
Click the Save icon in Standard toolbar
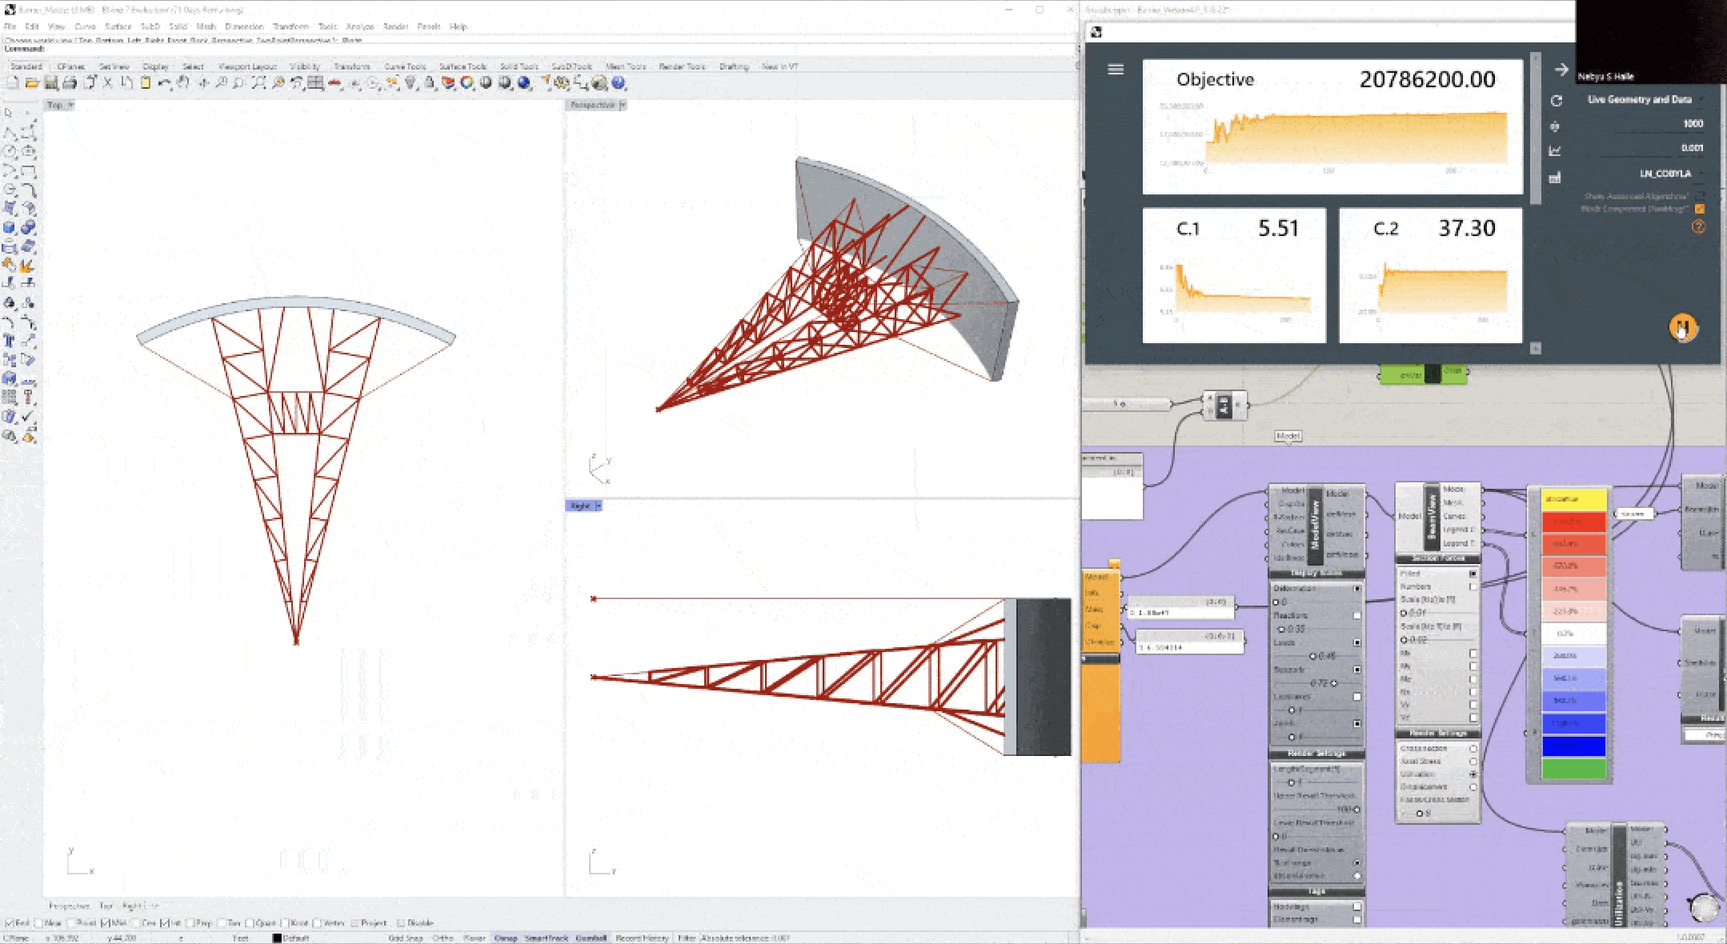50,83
